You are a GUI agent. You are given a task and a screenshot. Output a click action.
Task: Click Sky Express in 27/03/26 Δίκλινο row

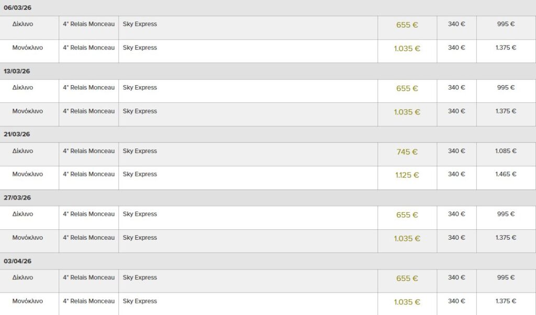click(x=140, y=214)
